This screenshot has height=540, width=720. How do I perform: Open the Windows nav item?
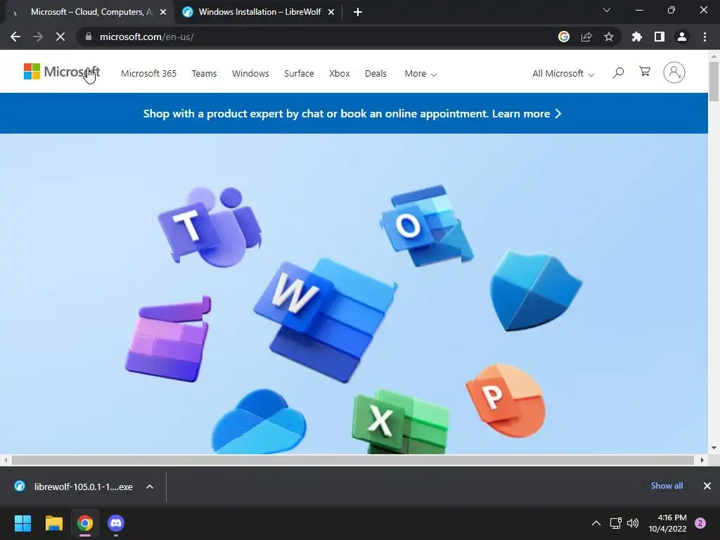click(251, 73)
